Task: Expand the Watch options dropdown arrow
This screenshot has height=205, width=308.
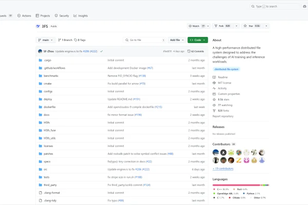Action: click(208, 26)
